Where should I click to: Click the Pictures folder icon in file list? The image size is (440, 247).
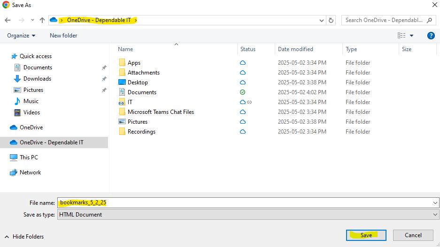(x=122, y=121)
